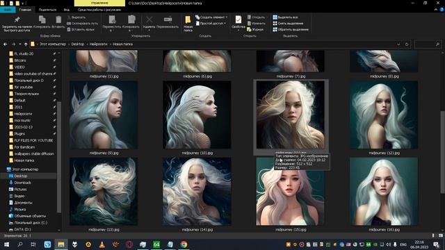This screenshot has height=250, width=445.
Task: Click the navigation pane scrollbar
Action: pyautogui.click(x=59, y=157)
